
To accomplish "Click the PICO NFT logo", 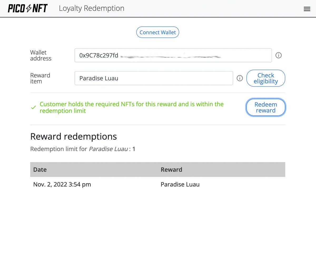I will (27, 8).
